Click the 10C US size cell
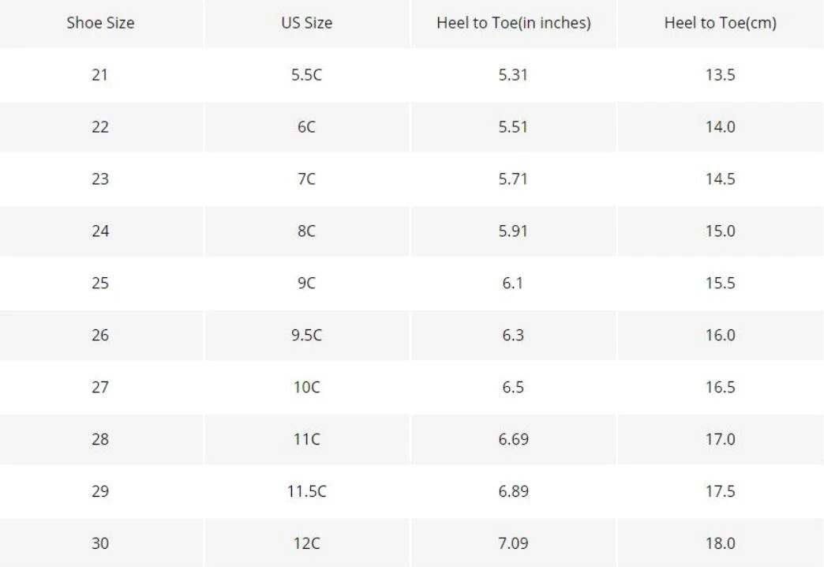This screenshot has width=824, height=567. click(x=306, y=387)
